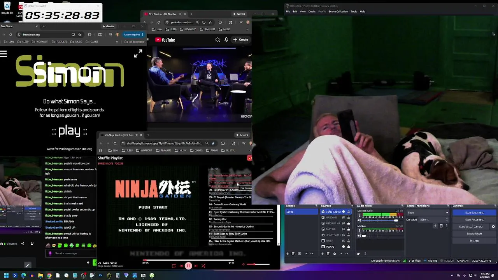
Task: Remove the selected source with trash icon
Action: point(328,254)
